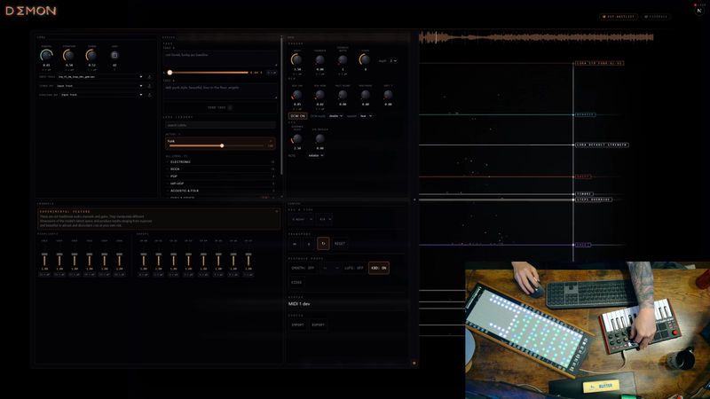
Task: Toggle the DCW ON button
Action: click(297, 116)
